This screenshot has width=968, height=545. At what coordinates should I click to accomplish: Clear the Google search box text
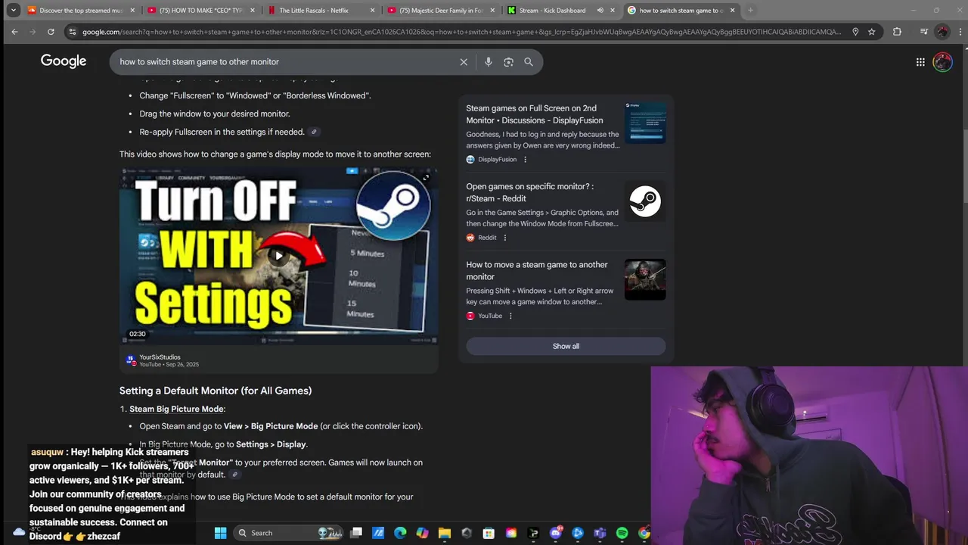(464, 62)
